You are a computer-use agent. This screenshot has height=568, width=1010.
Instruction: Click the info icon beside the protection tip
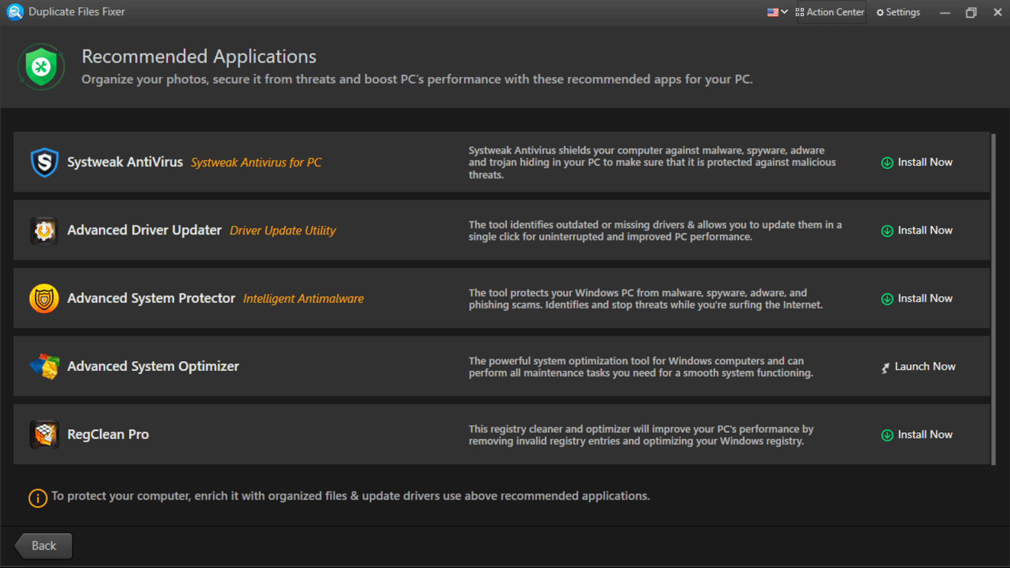coord(38,498)
